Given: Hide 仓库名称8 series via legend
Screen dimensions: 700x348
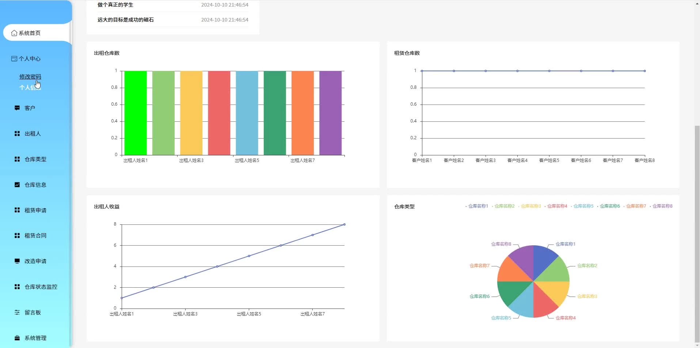Looking at the screenshot, I should click(662, 206).
